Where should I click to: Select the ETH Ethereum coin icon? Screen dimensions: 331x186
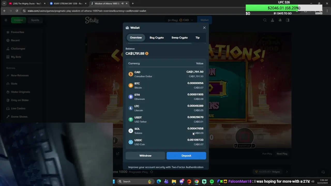click(131, 97)
